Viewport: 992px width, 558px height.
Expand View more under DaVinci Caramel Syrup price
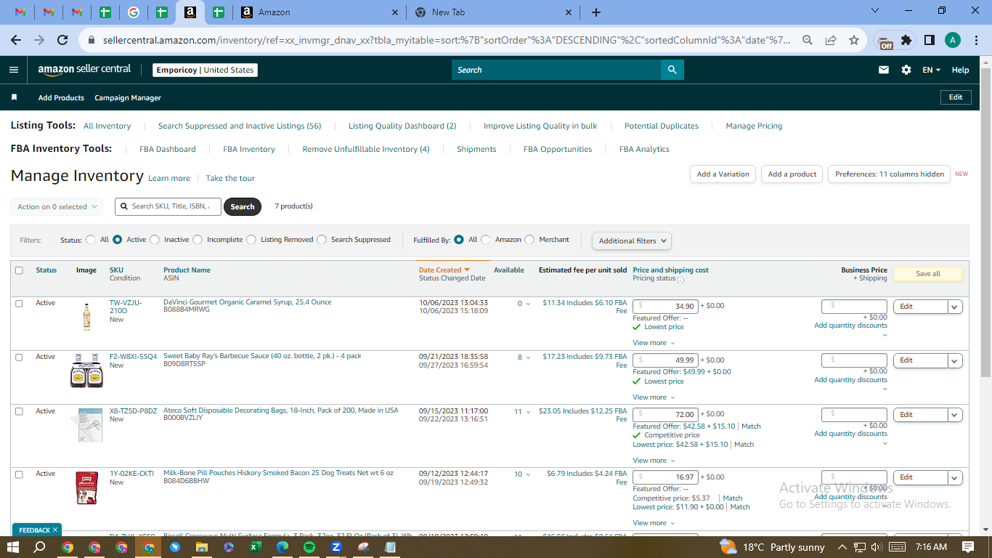point(654,343)
